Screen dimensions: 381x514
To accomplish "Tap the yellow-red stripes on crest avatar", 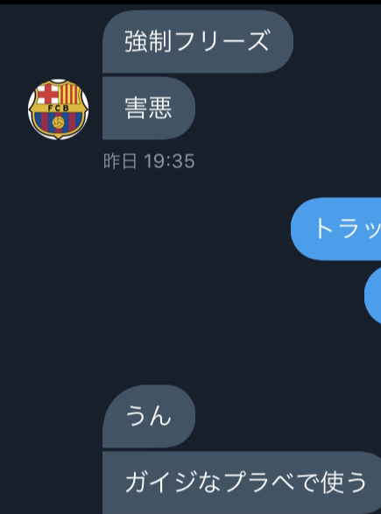I will 69,93.
